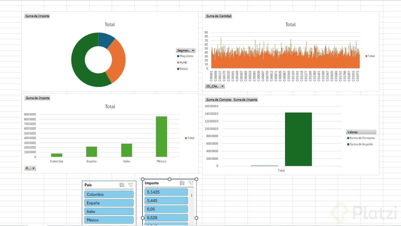
Task: Select 6,528 in the Importe slicer
Action: [166, 217]
